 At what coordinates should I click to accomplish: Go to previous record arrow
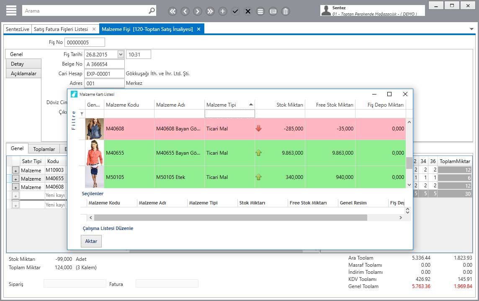(x=185, y=11)
